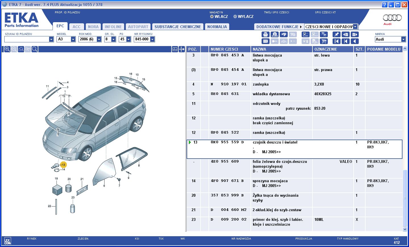
Task: Click the zoom area selection magnifier
Action: tap(21, 49)
